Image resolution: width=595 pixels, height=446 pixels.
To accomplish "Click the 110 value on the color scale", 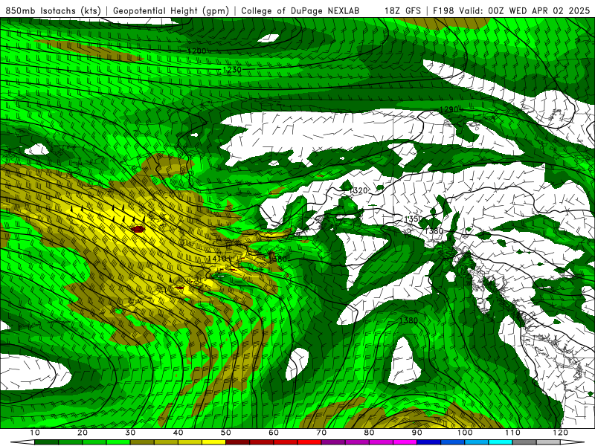I will coord(512,433).
